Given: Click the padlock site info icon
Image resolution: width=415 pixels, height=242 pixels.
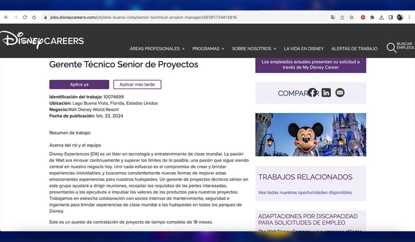Looking at the screenshot, I should tap(45, 17).
